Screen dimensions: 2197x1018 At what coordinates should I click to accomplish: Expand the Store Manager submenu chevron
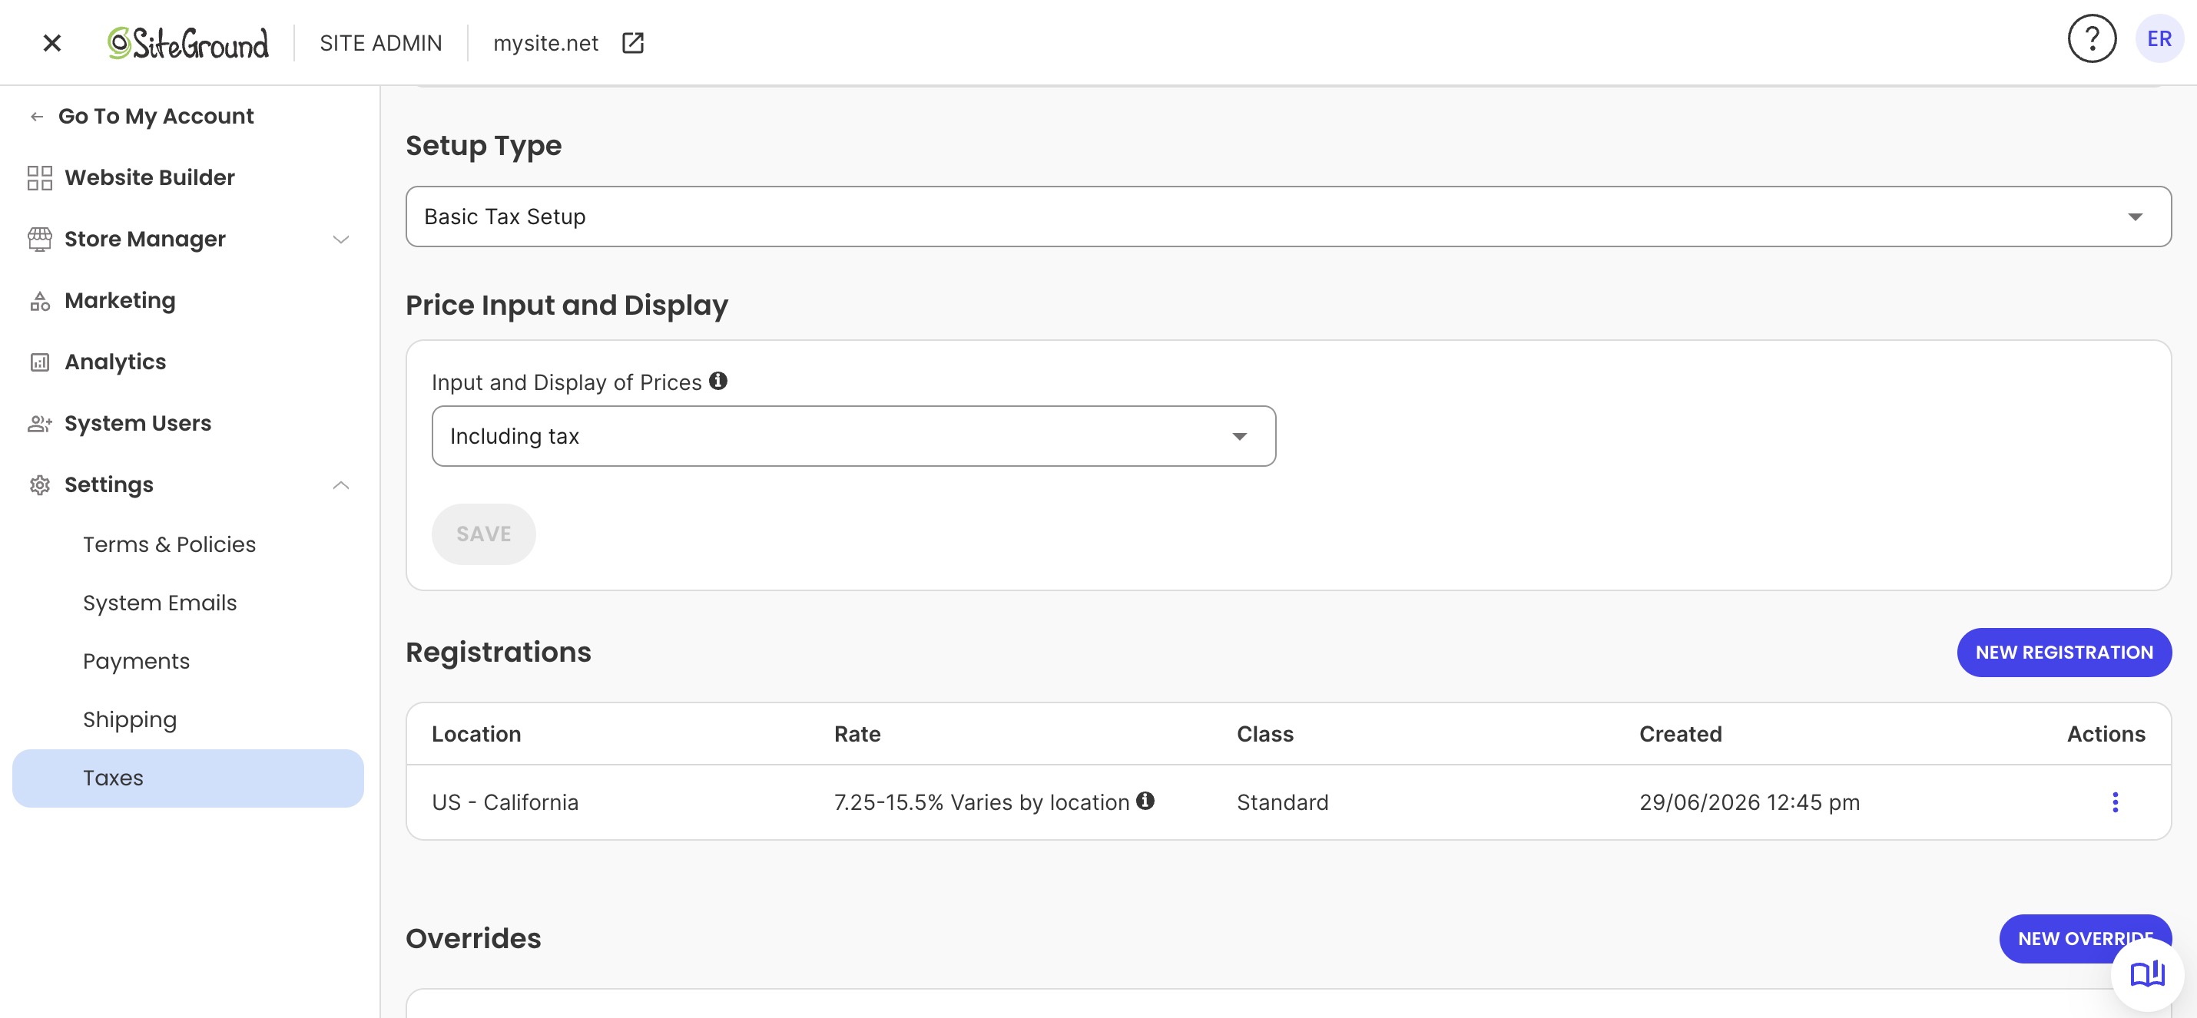(x=341, y=240)
